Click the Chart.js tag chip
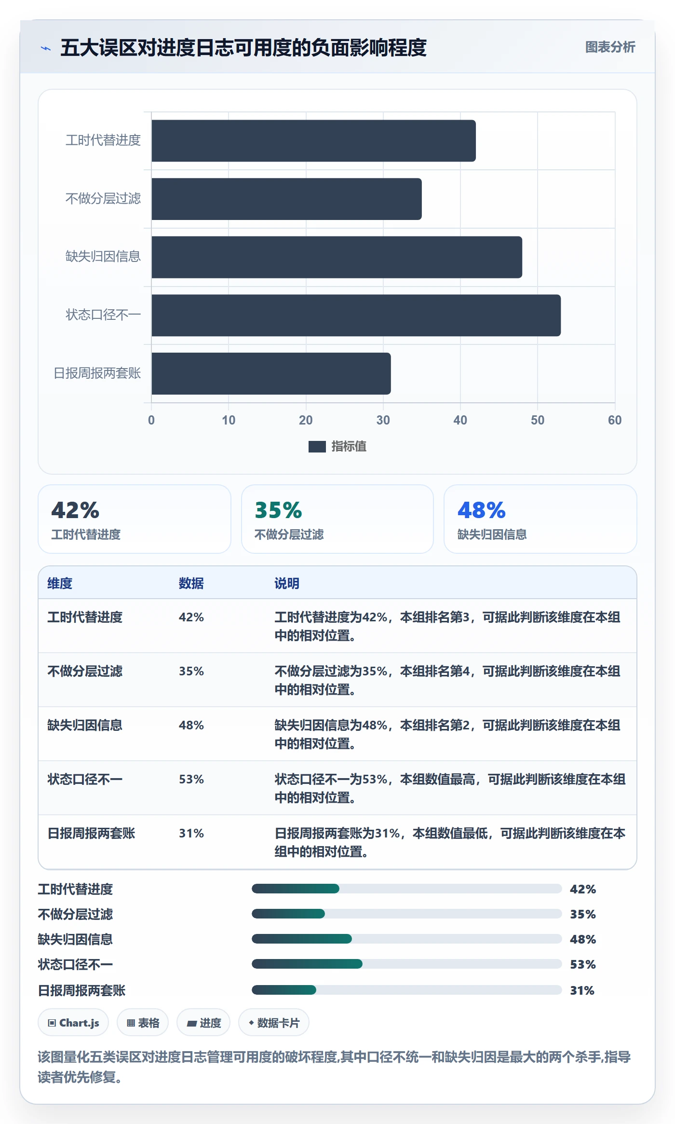This screenshot has height=1124, width=675. (73, 1022)
